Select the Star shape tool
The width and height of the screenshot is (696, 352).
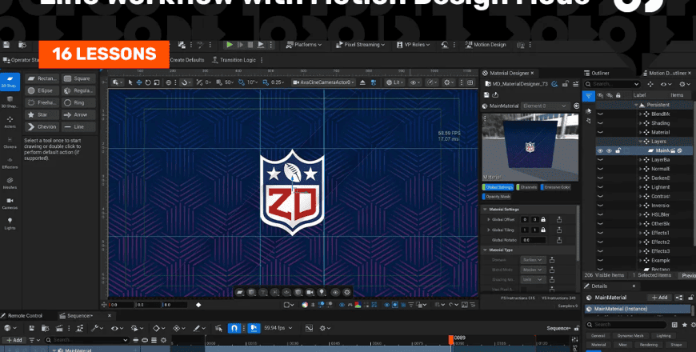pos(42,114)
